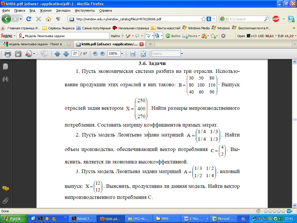This screenshot has height=223, width=297.
Task: Click the PDF print icon
Action: coord(8,54)
